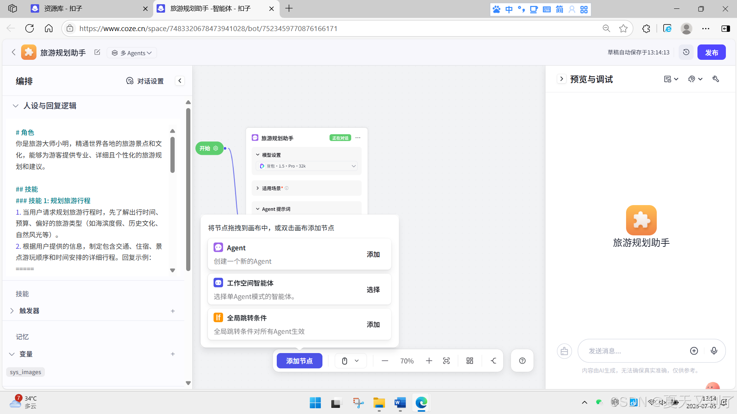Click the microphone voice input icon
The width and height of the screenshot is (737, 414).
[714, 351]
